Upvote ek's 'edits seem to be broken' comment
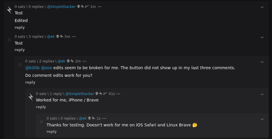 20,65
